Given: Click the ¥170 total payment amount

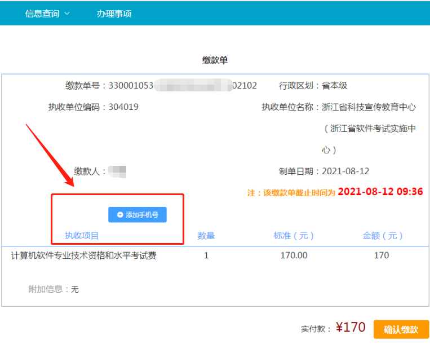Looking at the screenshot, I should pos(351,327).
